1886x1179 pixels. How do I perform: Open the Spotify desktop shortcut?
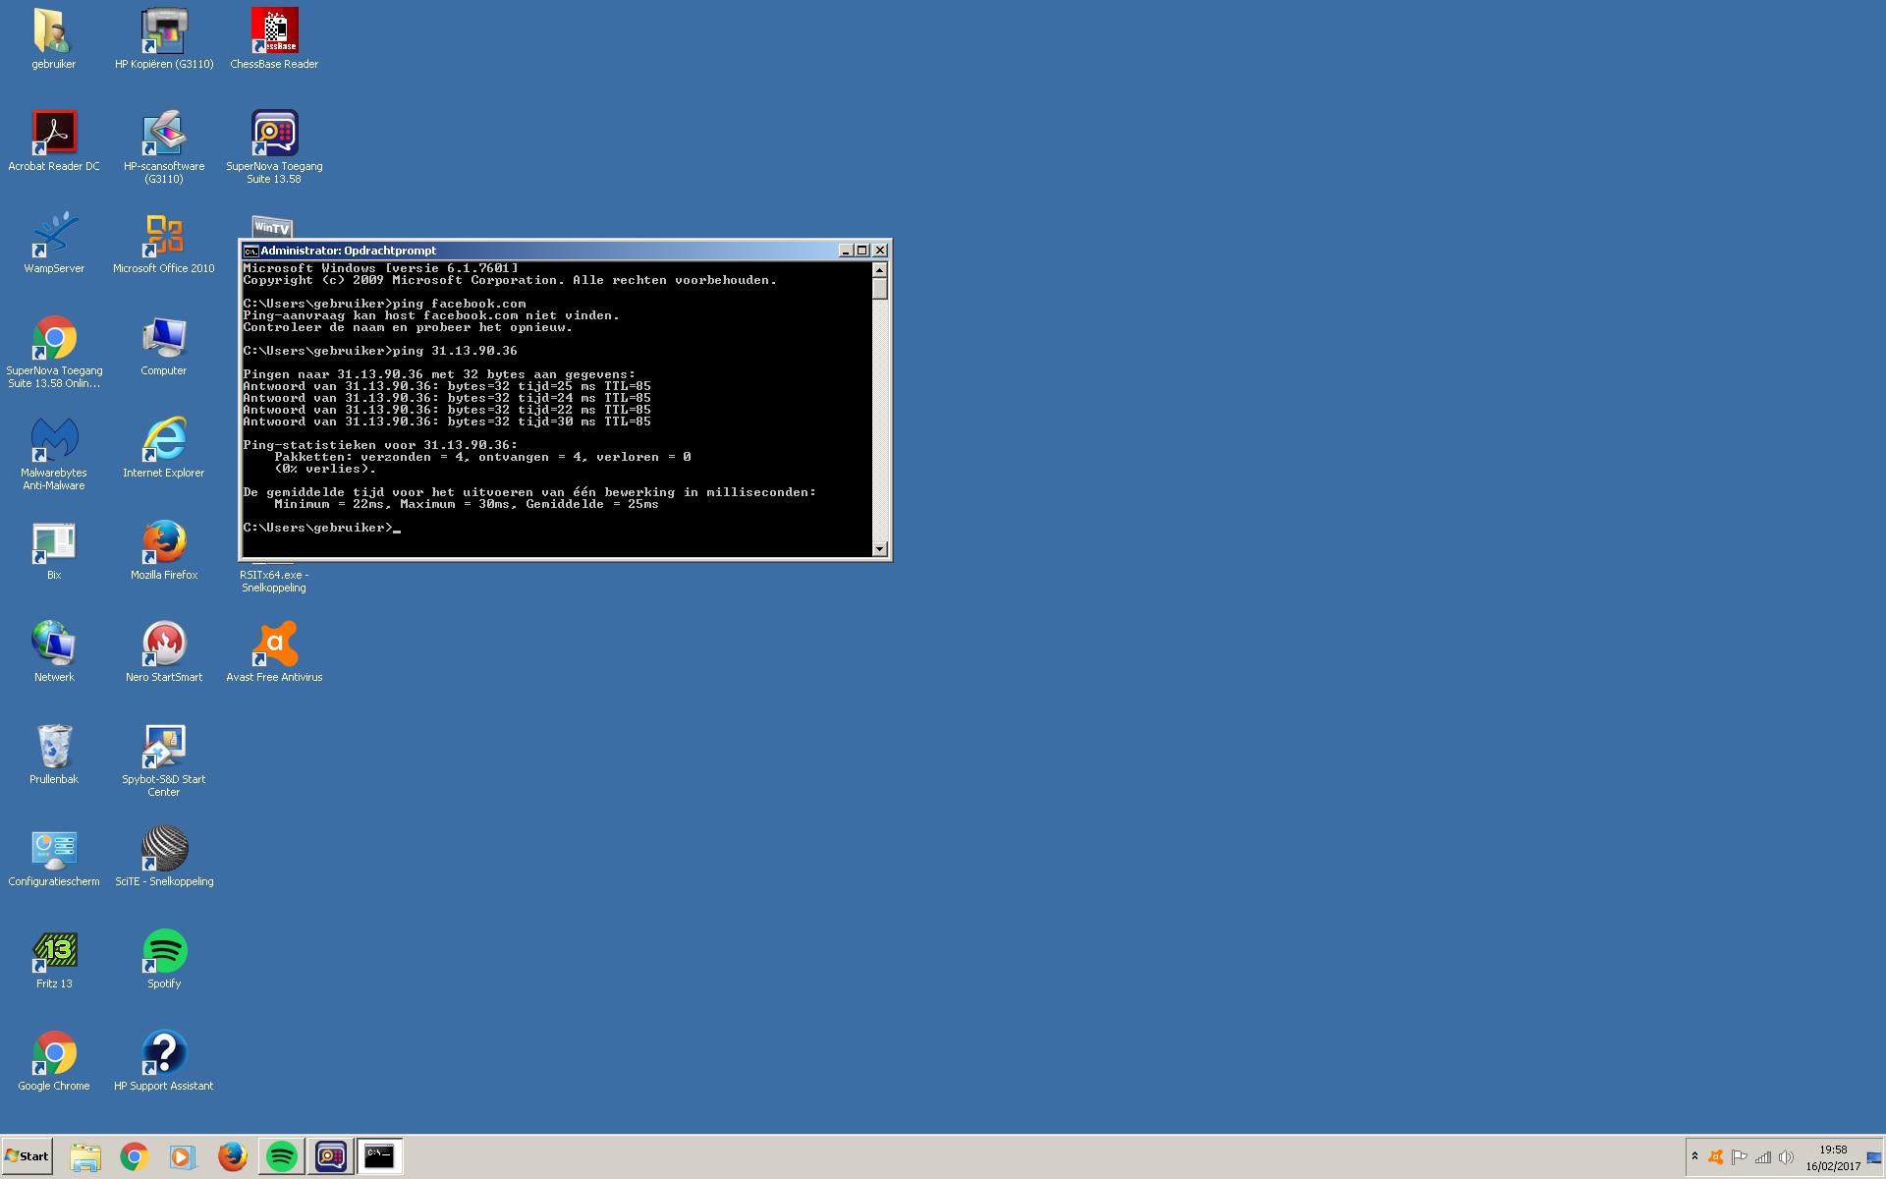tap(164, 951)
